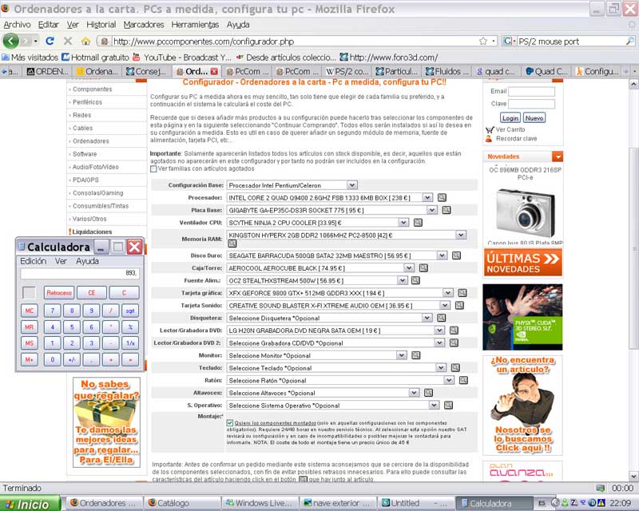Reload the page with refresh icon
Viewport: 639px width, 511px height.
[x=50, y=41]
